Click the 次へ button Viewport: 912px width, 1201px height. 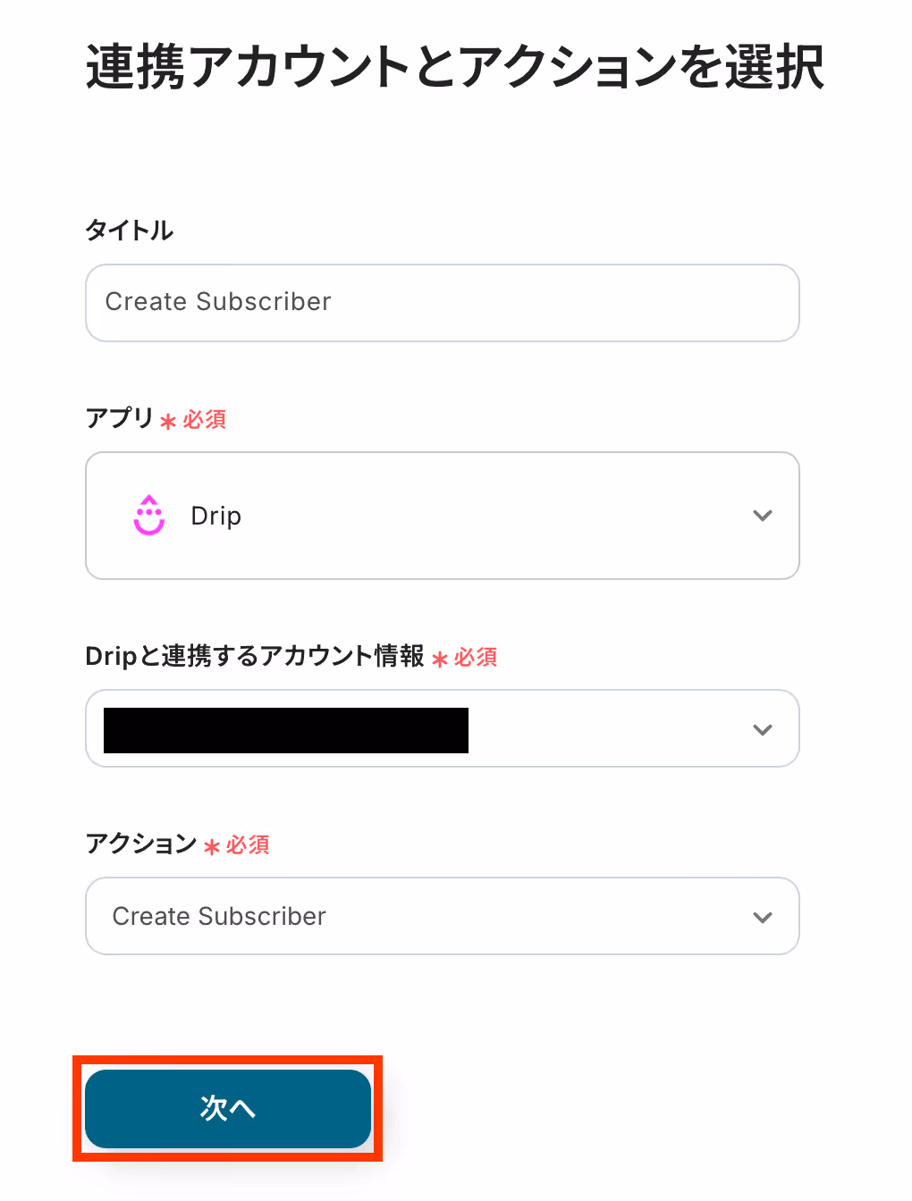(228, 1109)
